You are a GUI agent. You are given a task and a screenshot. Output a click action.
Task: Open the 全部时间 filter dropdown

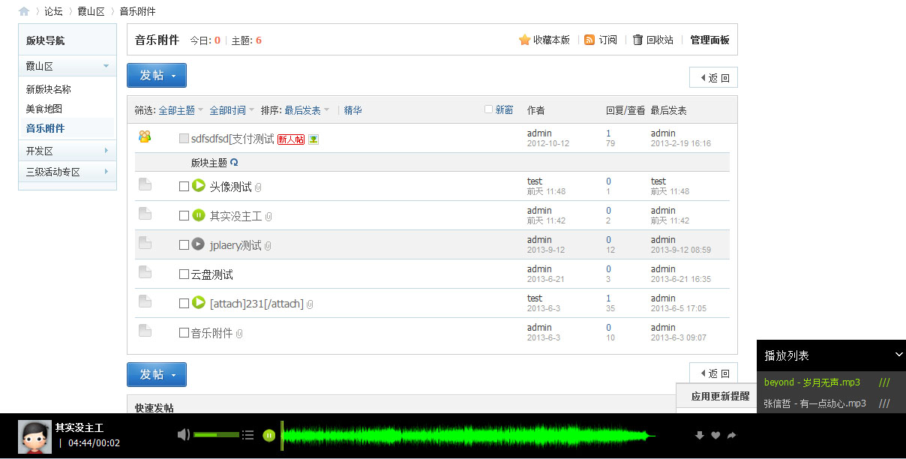pyautogui.click(x=232, y=110)
